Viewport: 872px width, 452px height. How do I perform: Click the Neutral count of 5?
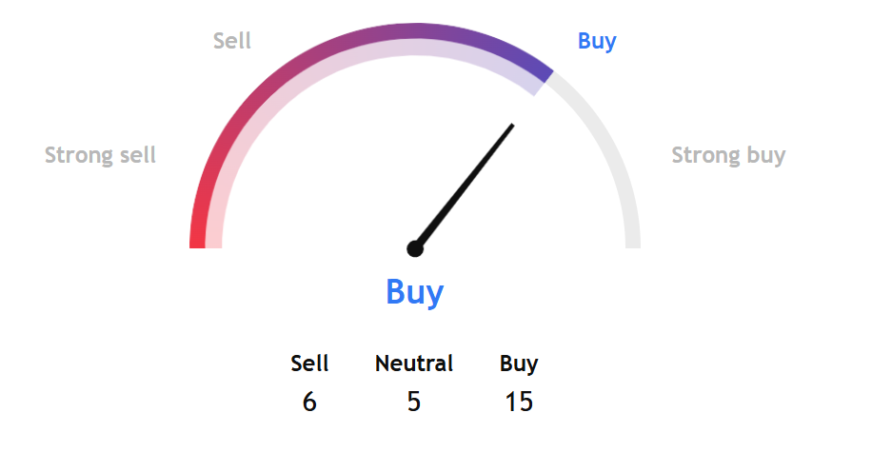pos(414,402)
